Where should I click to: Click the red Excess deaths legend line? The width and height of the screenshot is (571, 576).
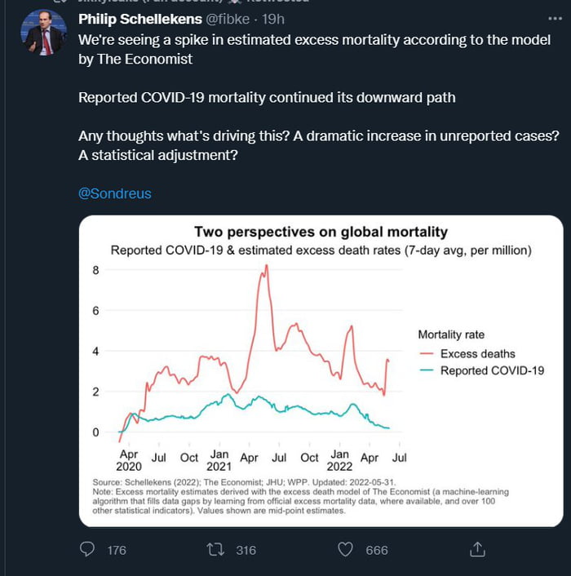(x=425, y=353)
